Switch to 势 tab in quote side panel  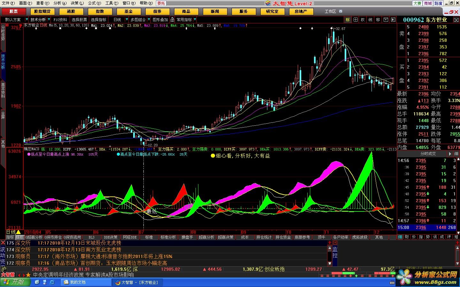(x=428, y=237)
